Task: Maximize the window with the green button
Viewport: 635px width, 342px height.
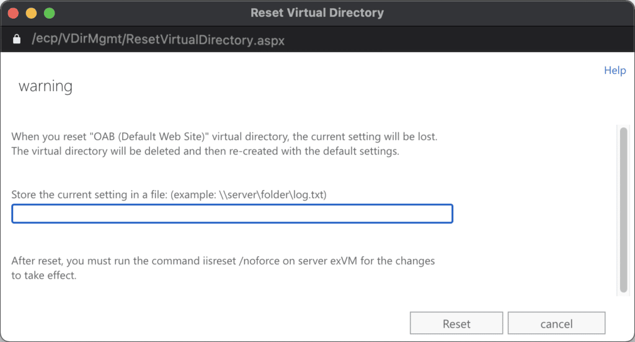Action: (50, 13)
